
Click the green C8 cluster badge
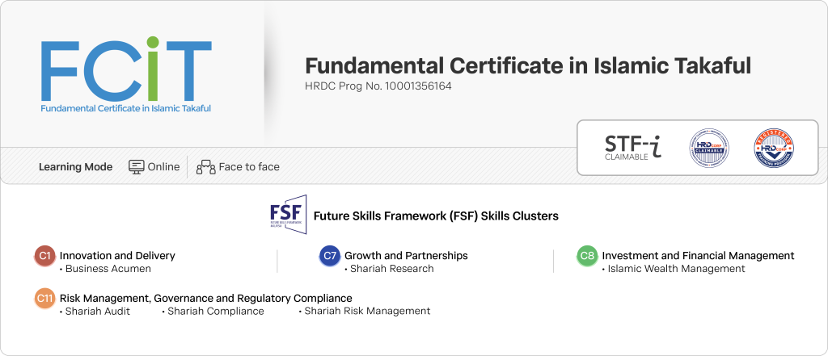[x=587, y=256]
